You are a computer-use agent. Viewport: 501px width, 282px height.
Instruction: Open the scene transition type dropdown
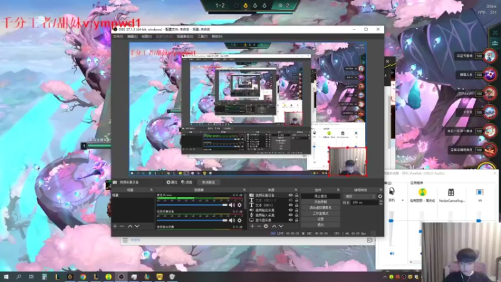pos(359,196)
